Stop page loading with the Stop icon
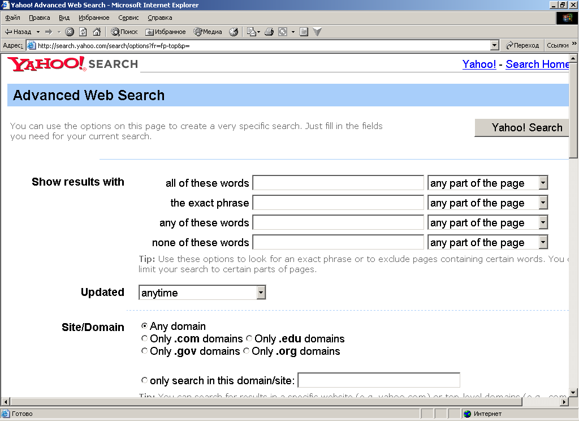 point(70,32)
